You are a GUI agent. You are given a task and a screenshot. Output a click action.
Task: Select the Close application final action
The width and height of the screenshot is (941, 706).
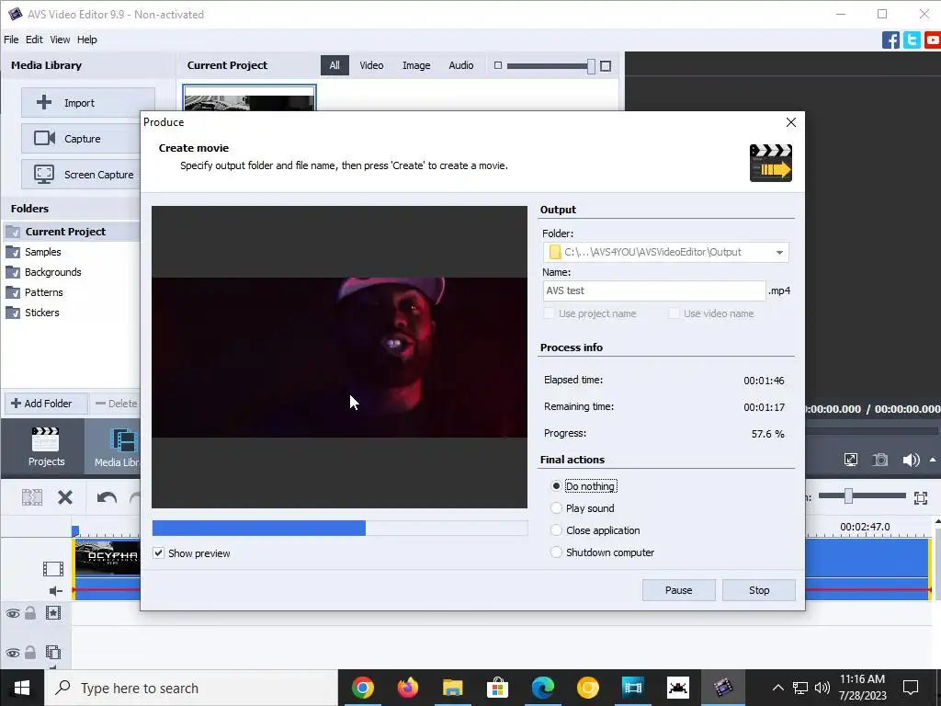click(556, 530)
